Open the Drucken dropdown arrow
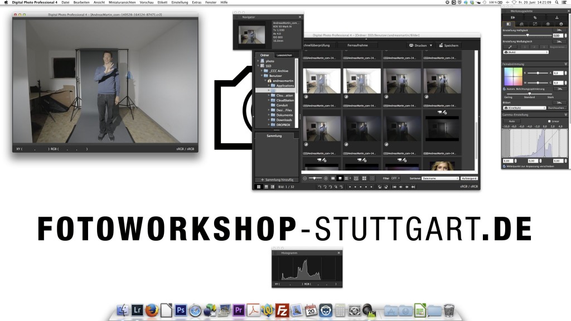The width and height of the screenshot is (571, 321). 431,46
